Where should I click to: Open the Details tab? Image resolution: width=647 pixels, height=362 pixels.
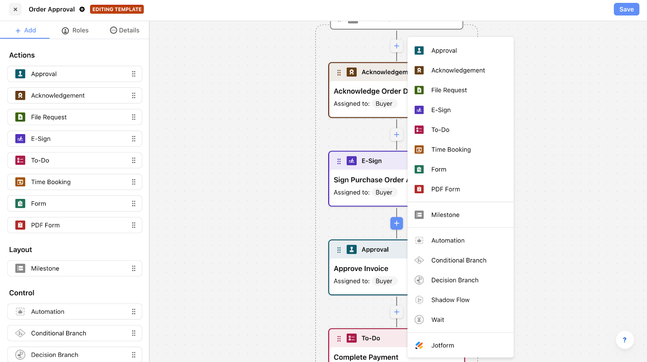point(125,30)
